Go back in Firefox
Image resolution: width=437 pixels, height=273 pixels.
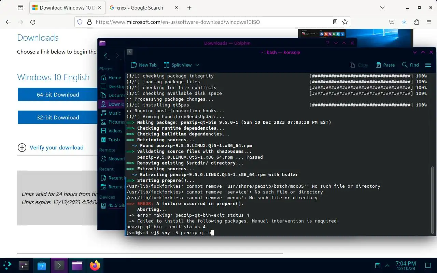[8, 22]
